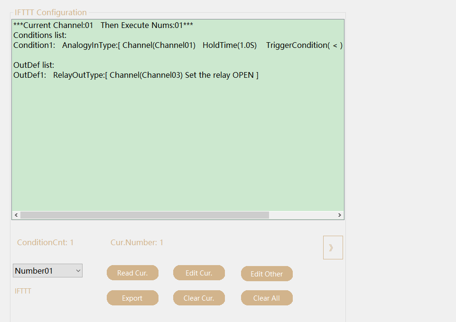Click the ConditionCnt: 1 label
This screenshot has width=456, height=322.
46,243
